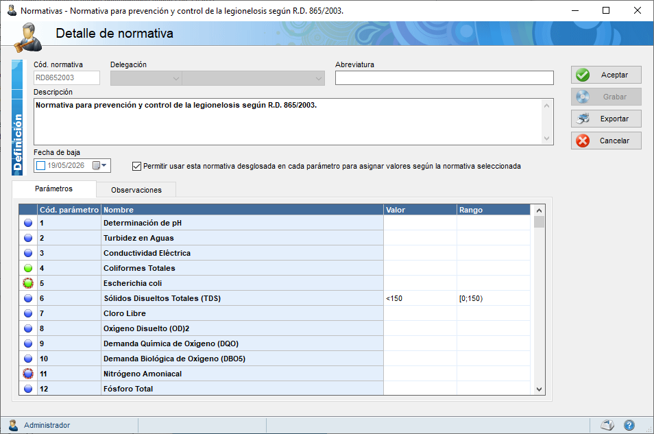Click the blue status icon for Determinación de pH
654x434 pixels.
28,223
